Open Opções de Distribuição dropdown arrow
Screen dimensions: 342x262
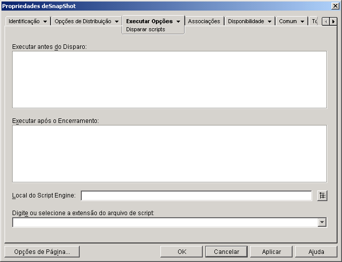coord(117,22)
